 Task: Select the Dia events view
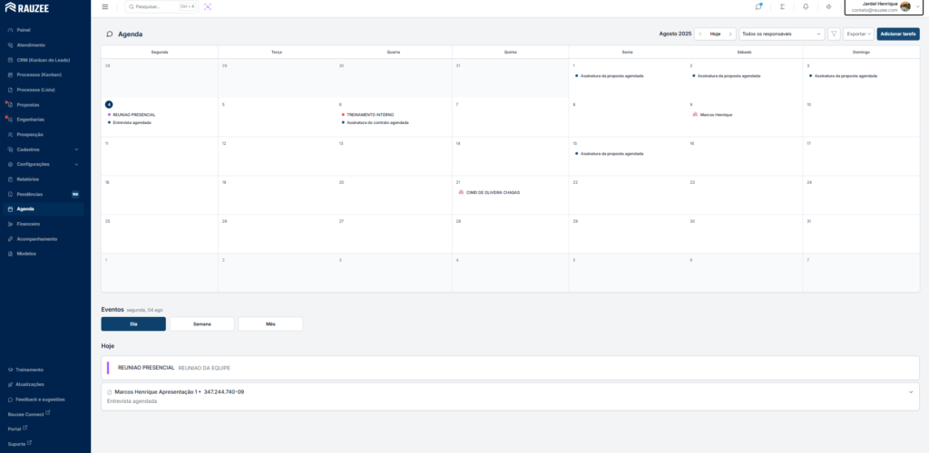pyautogui.click(x=133, y=323)
